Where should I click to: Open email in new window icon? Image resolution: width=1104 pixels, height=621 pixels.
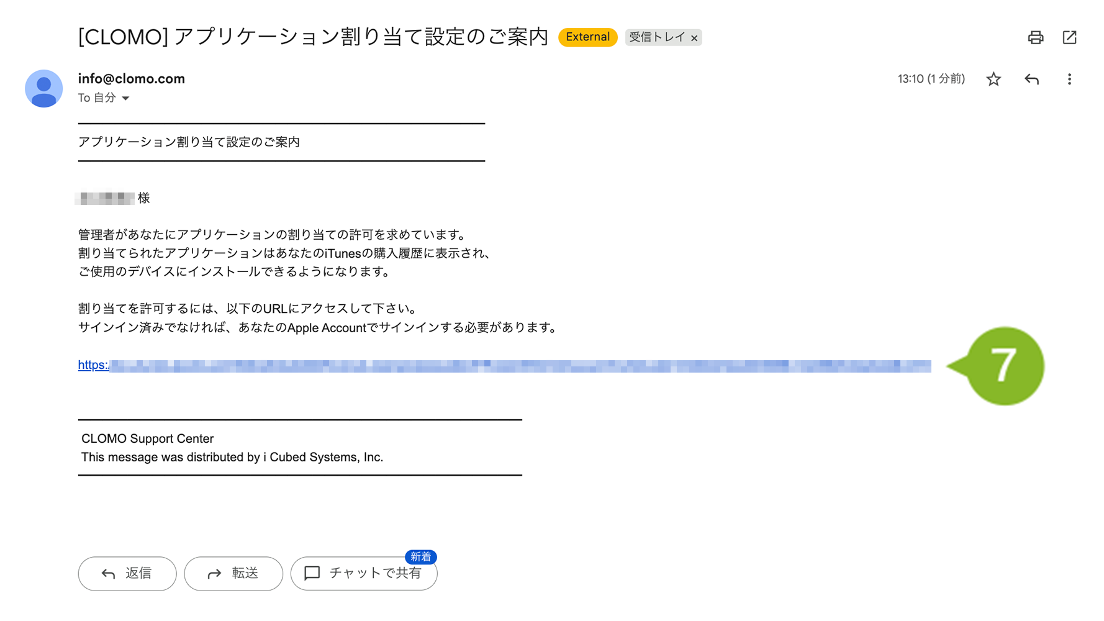pyautogui.click(x=1069, y=37)
